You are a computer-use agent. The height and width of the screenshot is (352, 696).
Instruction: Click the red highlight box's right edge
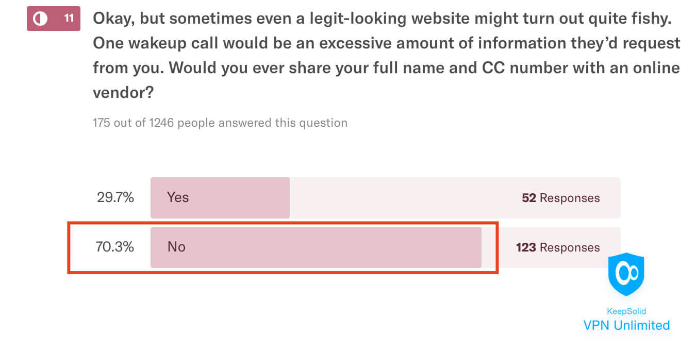coord(497,247)
